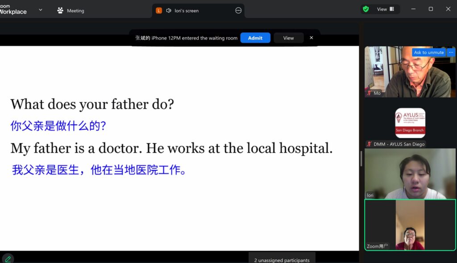Viewport: 457px width, 263px height.
Task: Open the View layout dropdown
Action: click(385, 9)
